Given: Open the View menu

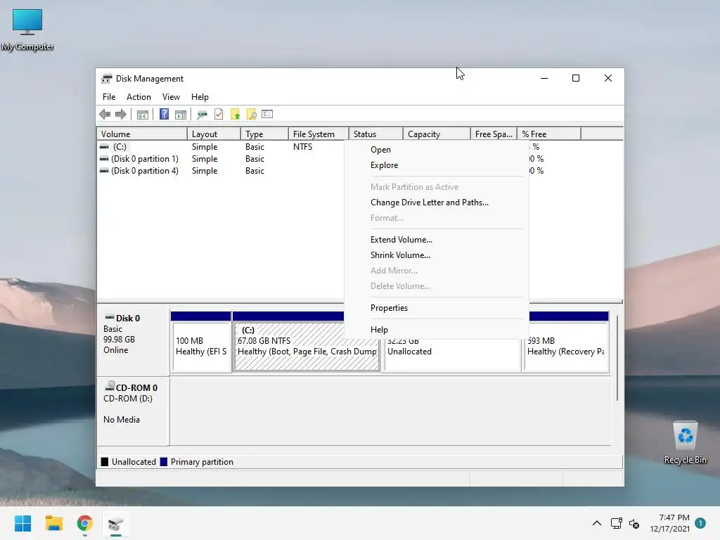Looking at the screenshot, I should 171,97.
